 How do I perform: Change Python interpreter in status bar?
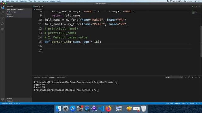pos(7,103)
